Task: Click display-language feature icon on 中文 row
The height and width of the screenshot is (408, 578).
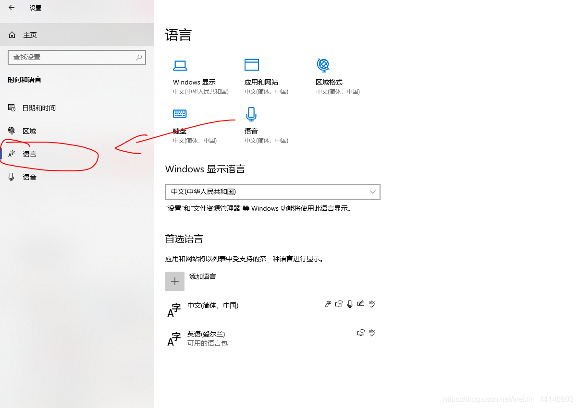Action: pos(328,304)
